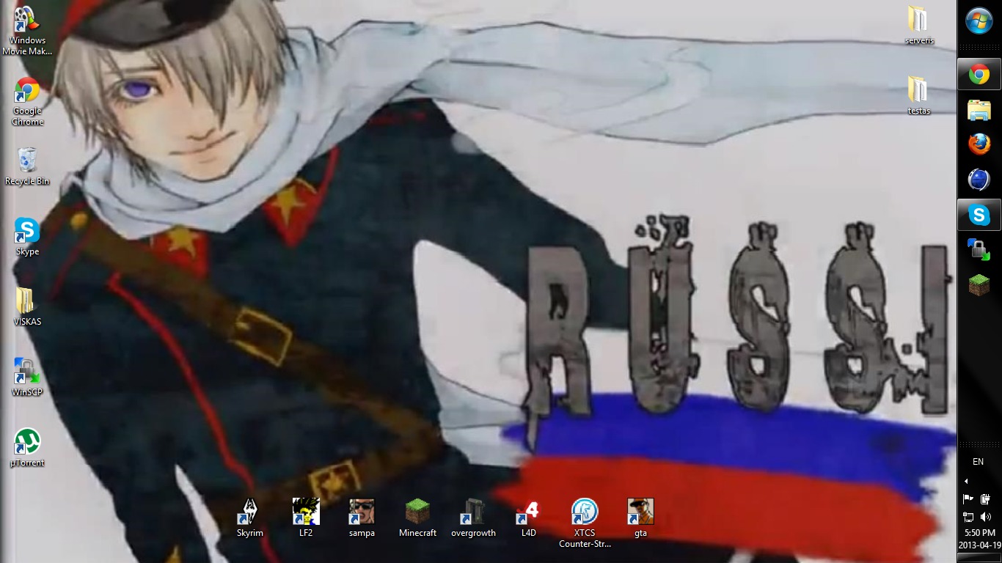Screen dimensions: 1002x563
Task: Switch to Skype in the taskbar
Action: [x=979, y=215]
